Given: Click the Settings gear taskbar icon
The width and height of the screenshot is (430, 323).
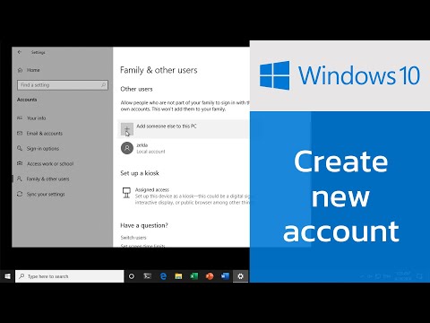Looking at the screenshot, I should [240, 276].
